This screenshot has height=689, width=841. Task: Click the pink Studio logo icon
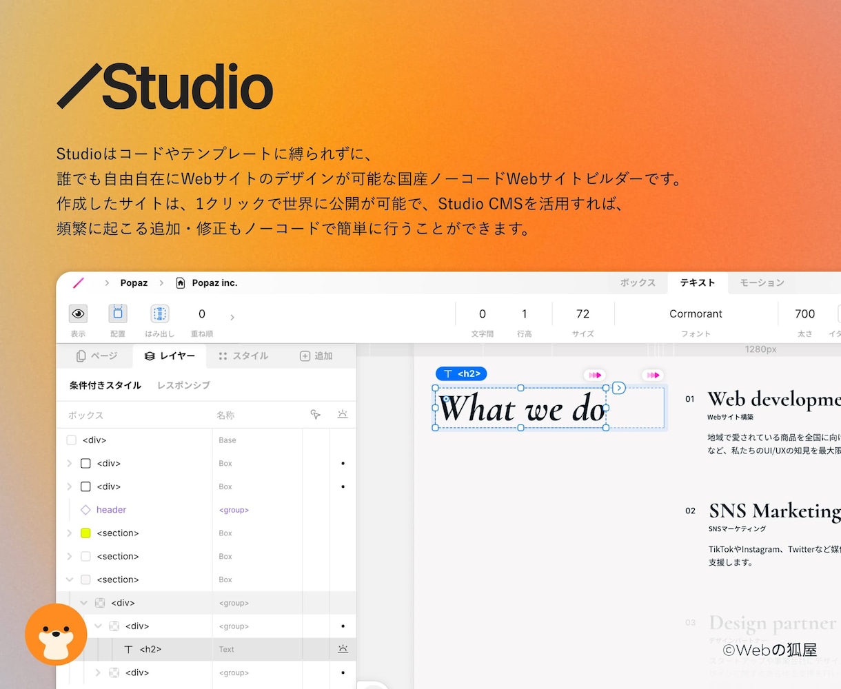[x=79, y=282]
